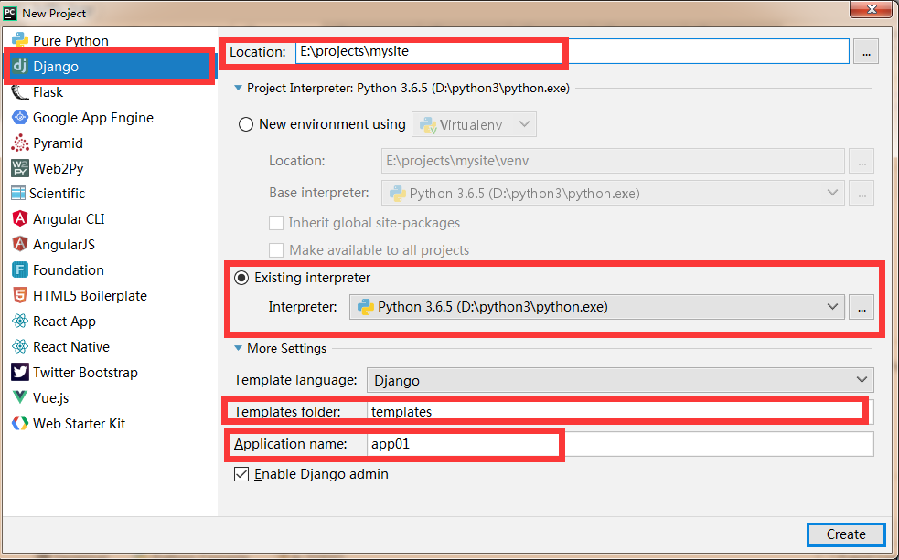Click the Templates folder input field

620,412
